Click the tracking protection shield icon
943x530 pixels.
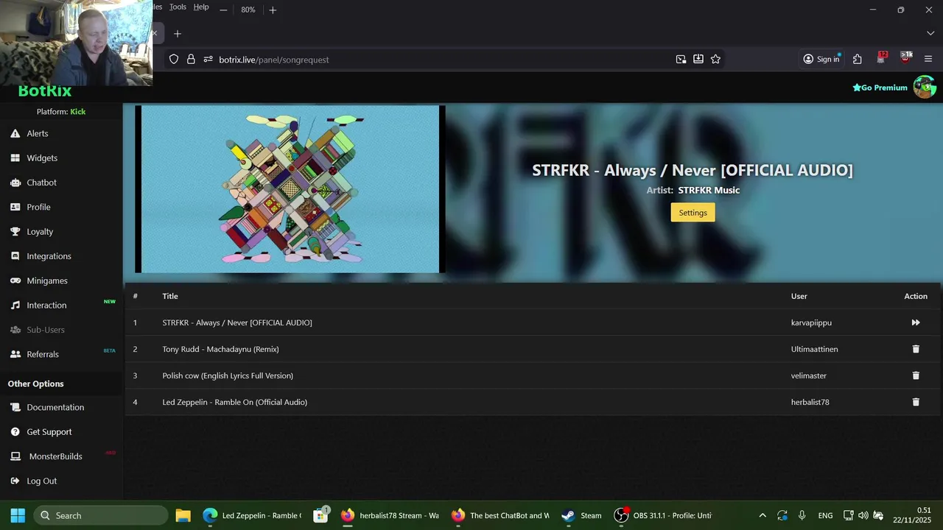tap(174, 60)
